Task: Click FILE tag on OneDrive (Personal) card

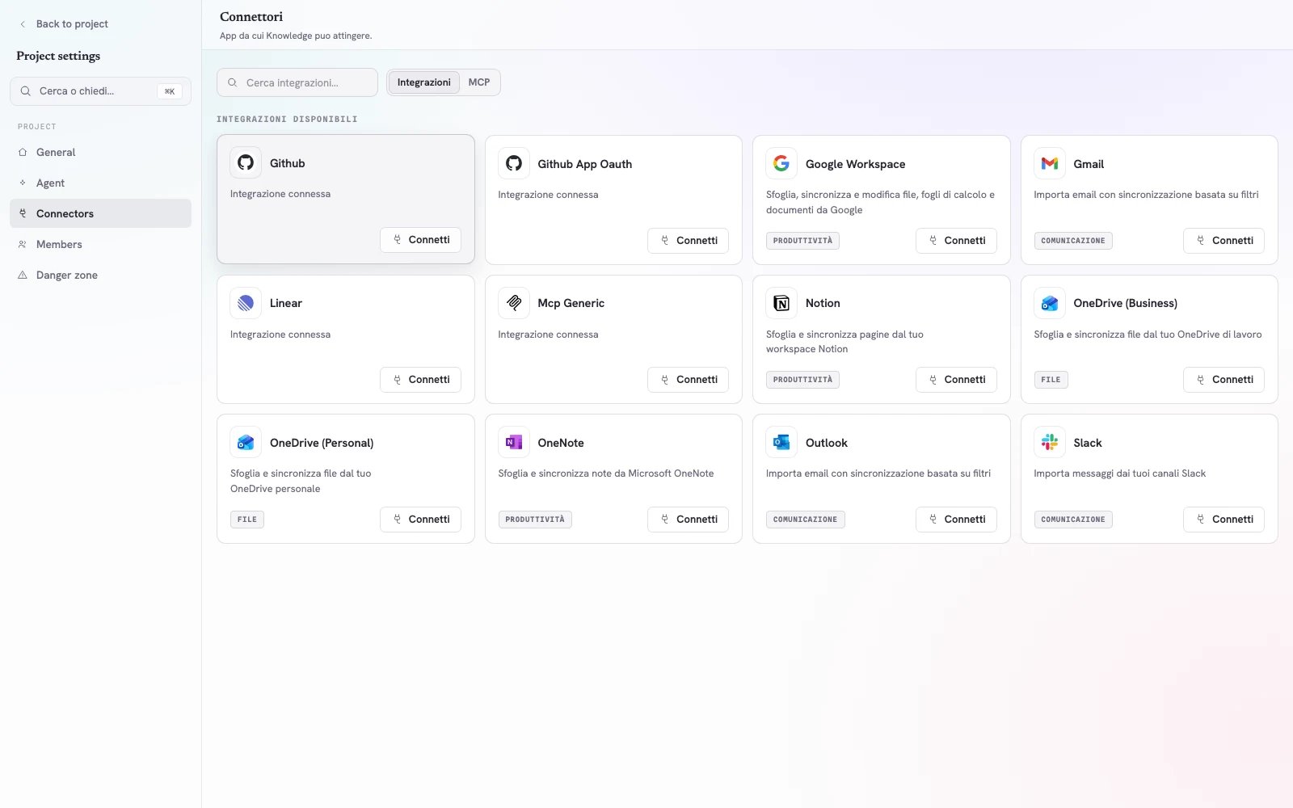Action: (x=247, y=520)
